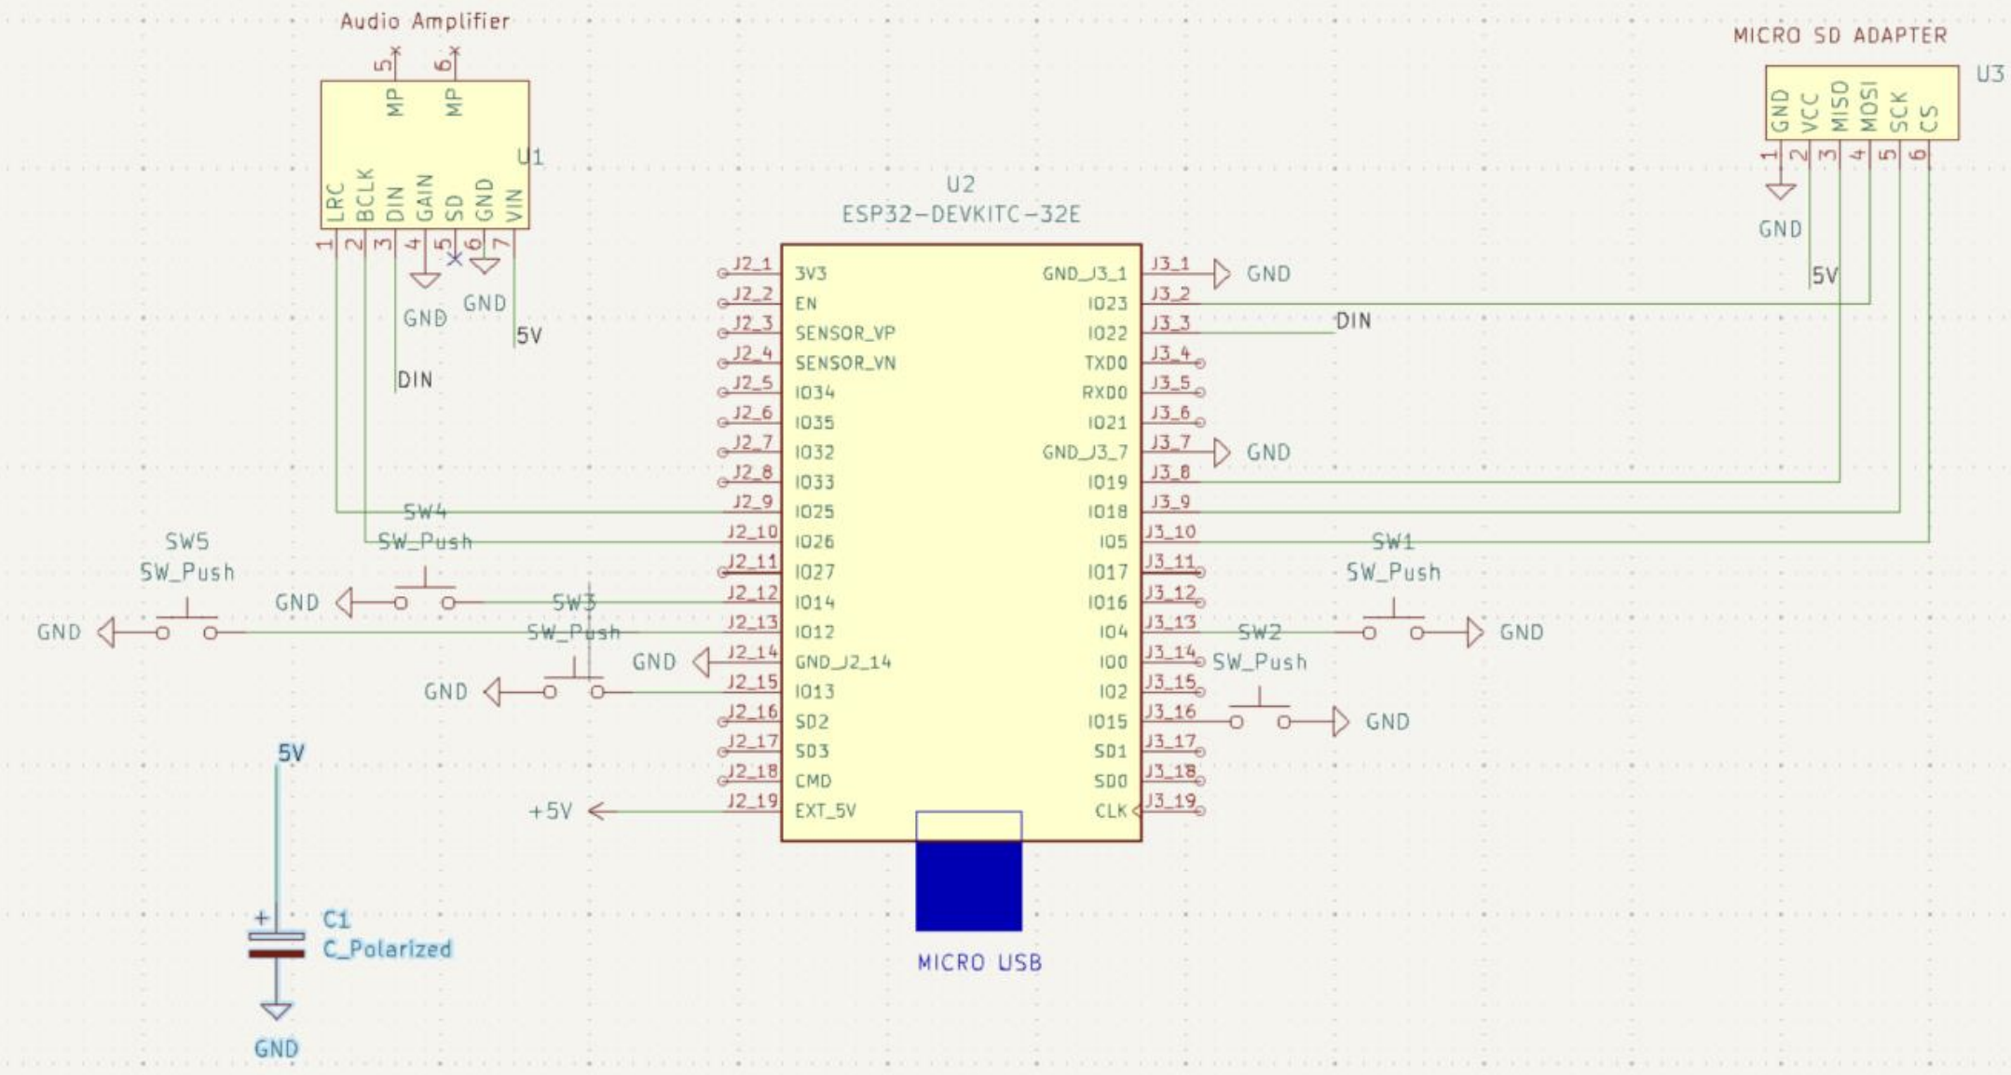Click the Audio Amplifier title text

424,20
